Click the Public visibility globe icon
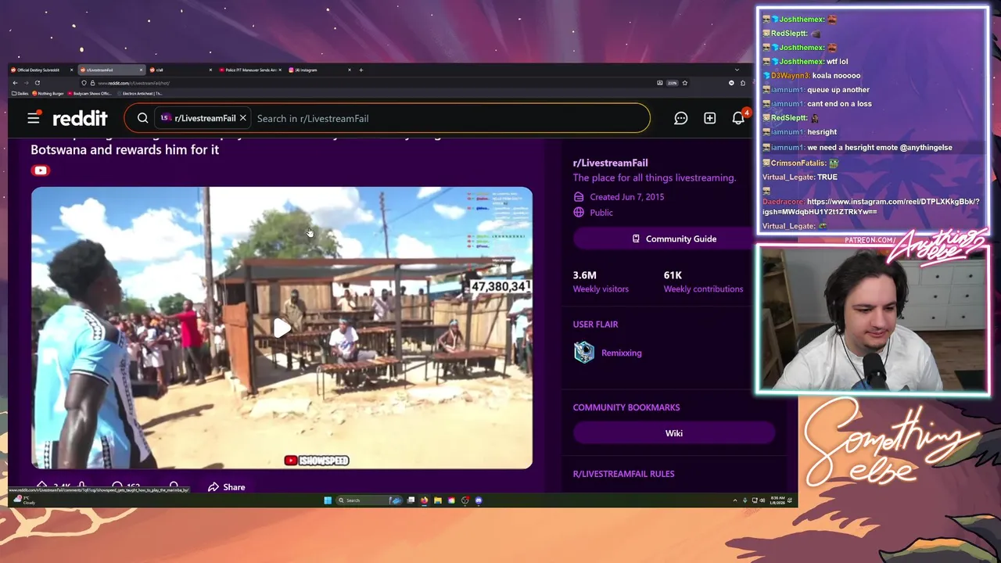 coord(579,213)
